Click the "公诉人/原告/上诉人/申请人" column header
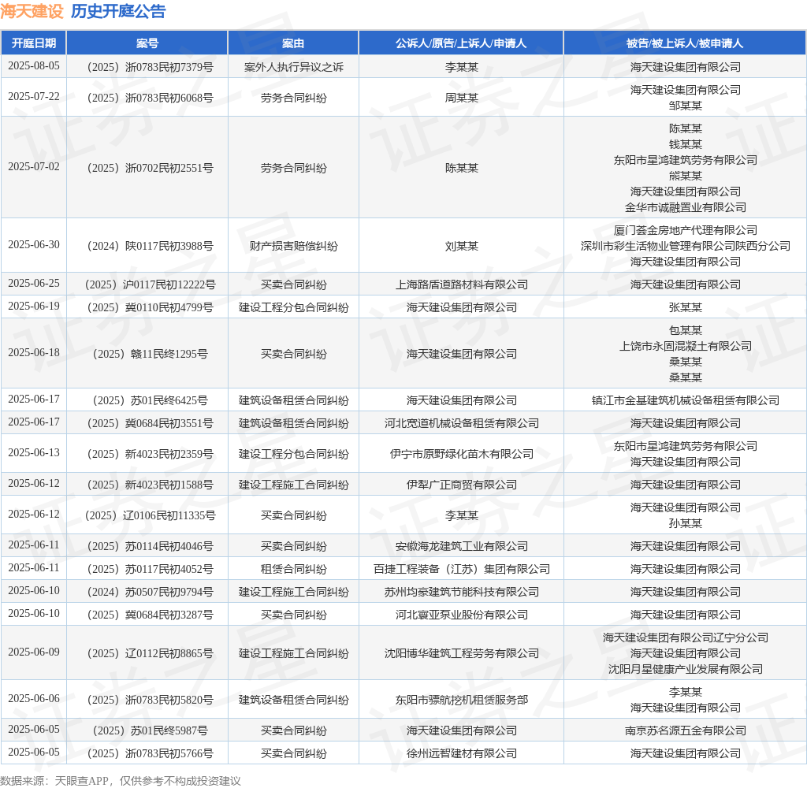This screenshot has width=807, height=788. click(x=461, y=43)
